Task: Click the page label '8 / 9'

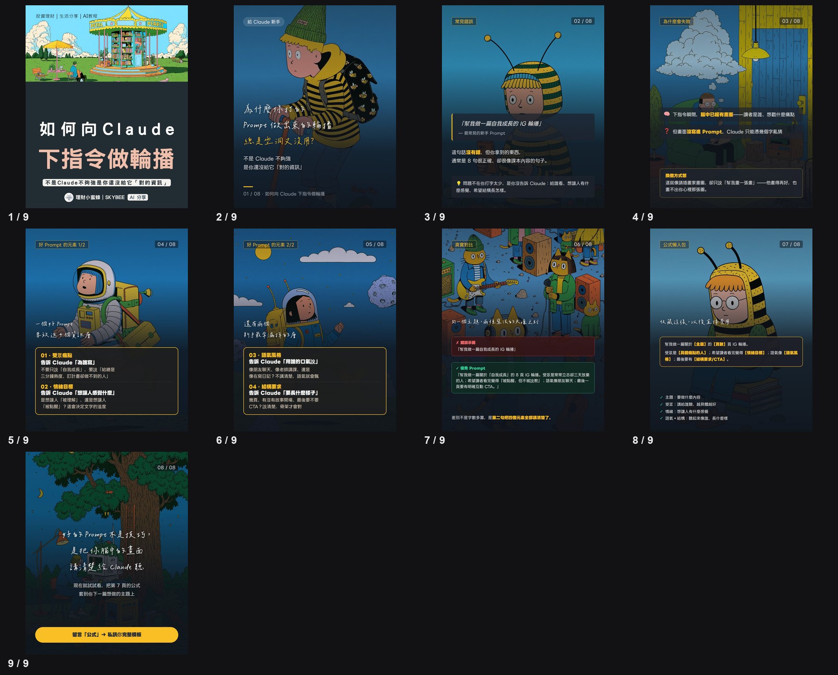Action: [643, 440]
